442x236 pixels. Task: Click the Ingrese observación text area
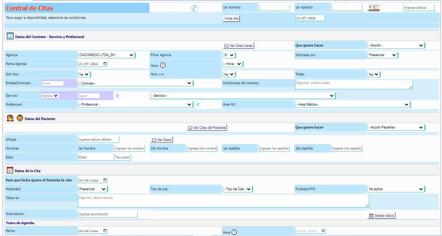[x=223, y=201]
